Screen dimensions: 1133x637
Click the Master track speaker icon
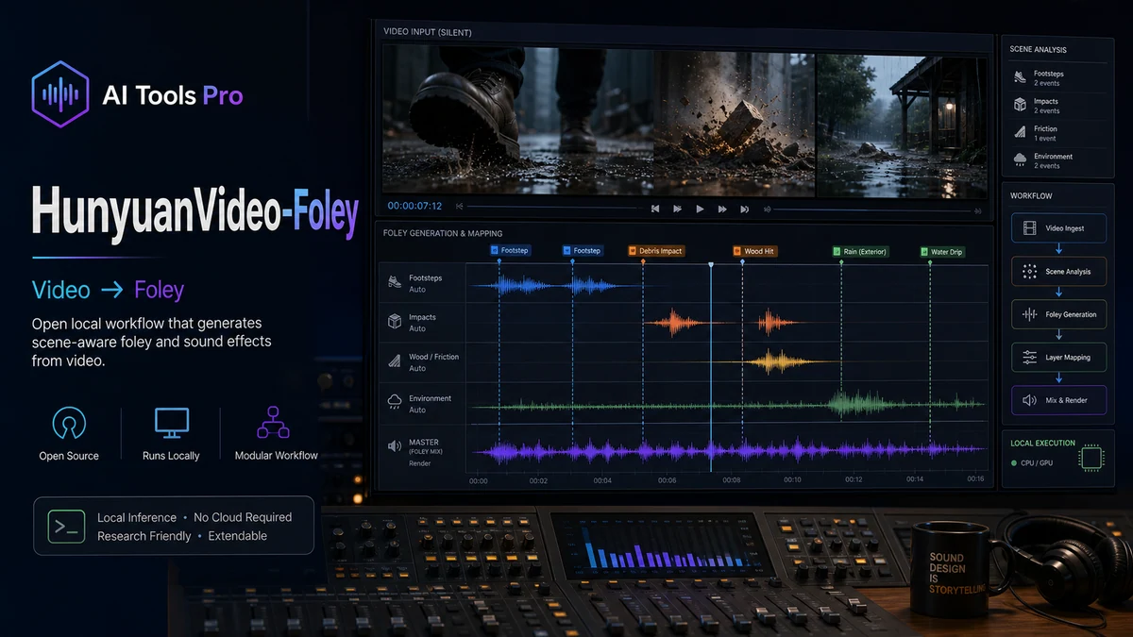(394, 446)
